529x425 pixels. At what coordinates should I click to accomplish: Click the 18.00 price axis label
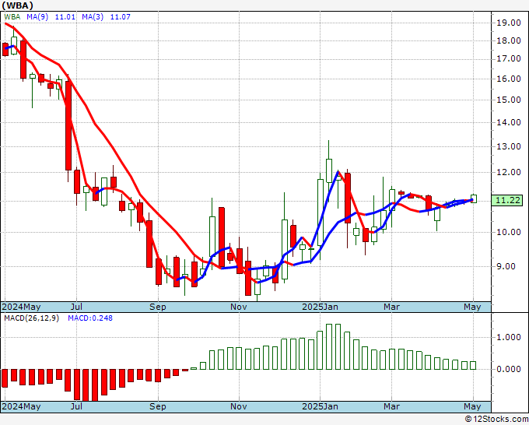(x=509, y=40)
